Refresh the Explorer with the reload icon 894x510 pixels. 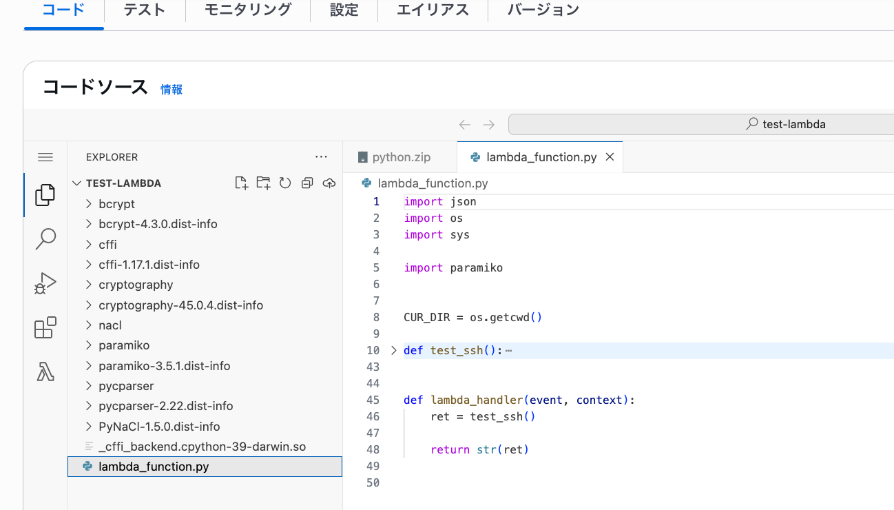285,183
